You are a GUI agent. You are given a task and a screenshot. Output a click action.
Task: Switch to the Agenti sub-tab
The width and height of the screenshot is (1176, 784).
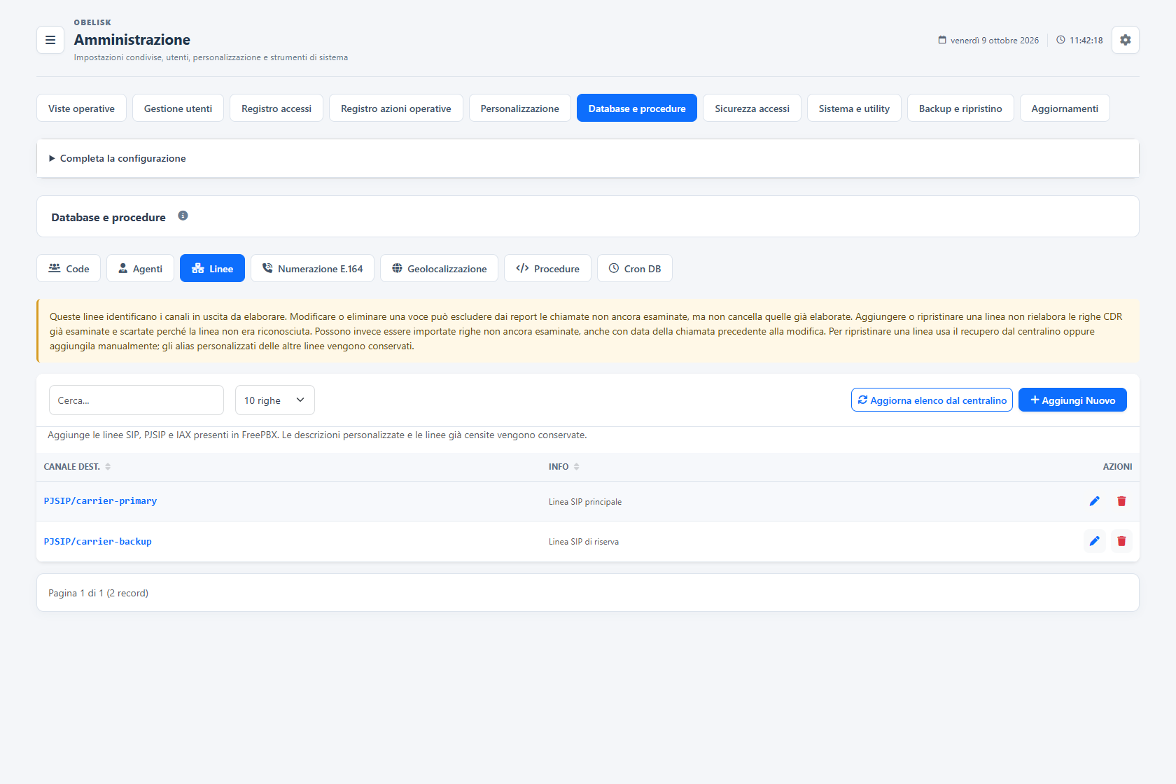coord(140,268)
